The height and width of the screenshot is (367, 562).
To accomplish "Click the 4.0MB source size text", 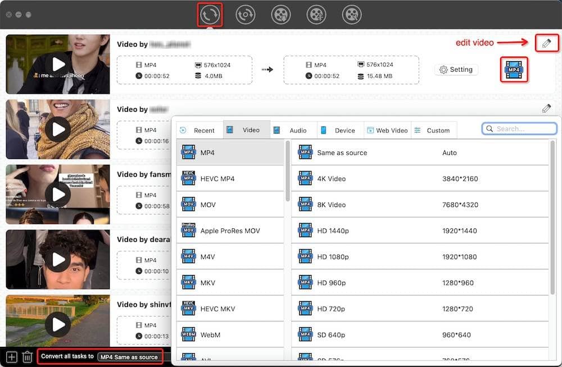I will point(214,76).
